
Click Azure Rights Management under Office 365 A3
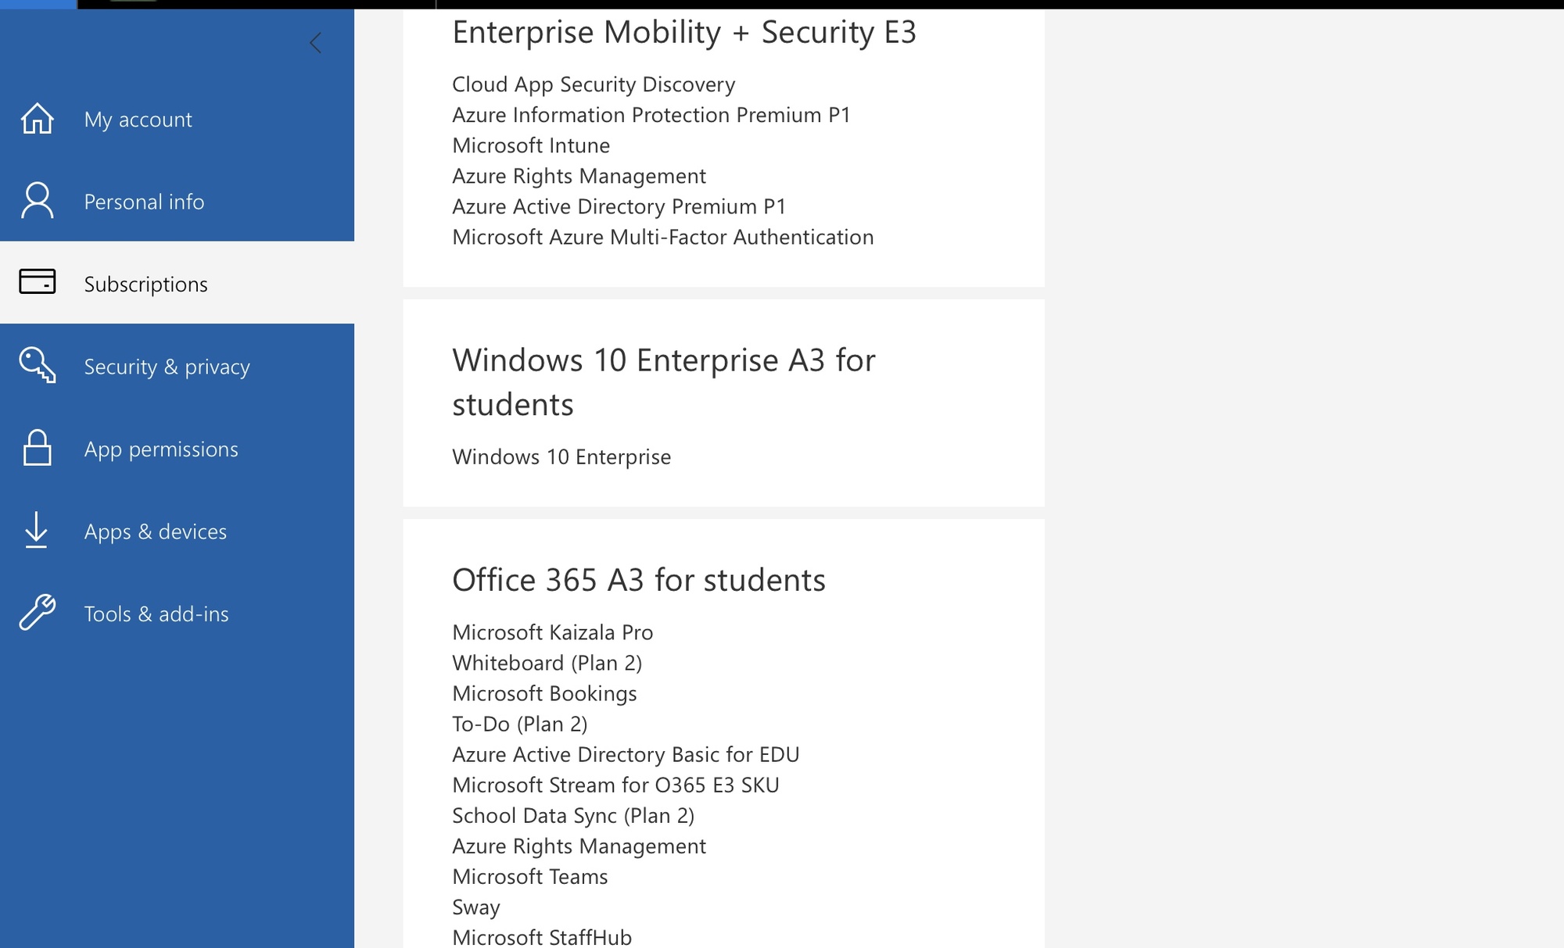579,846
